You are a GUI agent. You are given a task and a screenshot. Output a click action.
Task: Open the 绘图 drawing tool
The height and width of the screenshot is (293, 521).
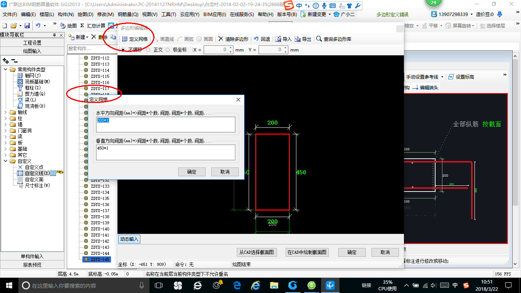68,26
